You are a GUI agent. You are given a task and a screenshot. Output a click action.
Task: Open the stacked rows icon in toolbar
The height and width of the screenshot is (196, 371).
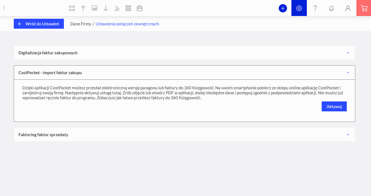click(x=128, y=8)
